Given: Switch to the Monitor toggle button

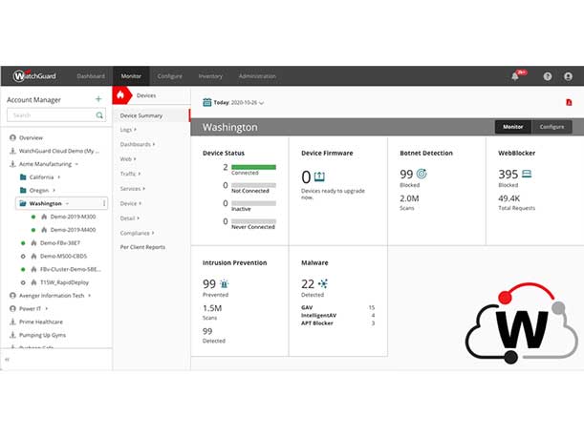Looking at the screenshot, I should [513, 127].
